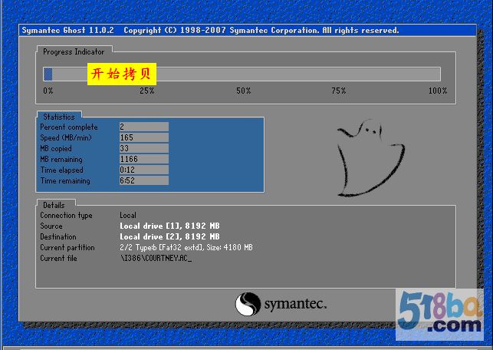
Task: Click the 100% progress label
Action: pyautogui.click(x=437, y=91)
